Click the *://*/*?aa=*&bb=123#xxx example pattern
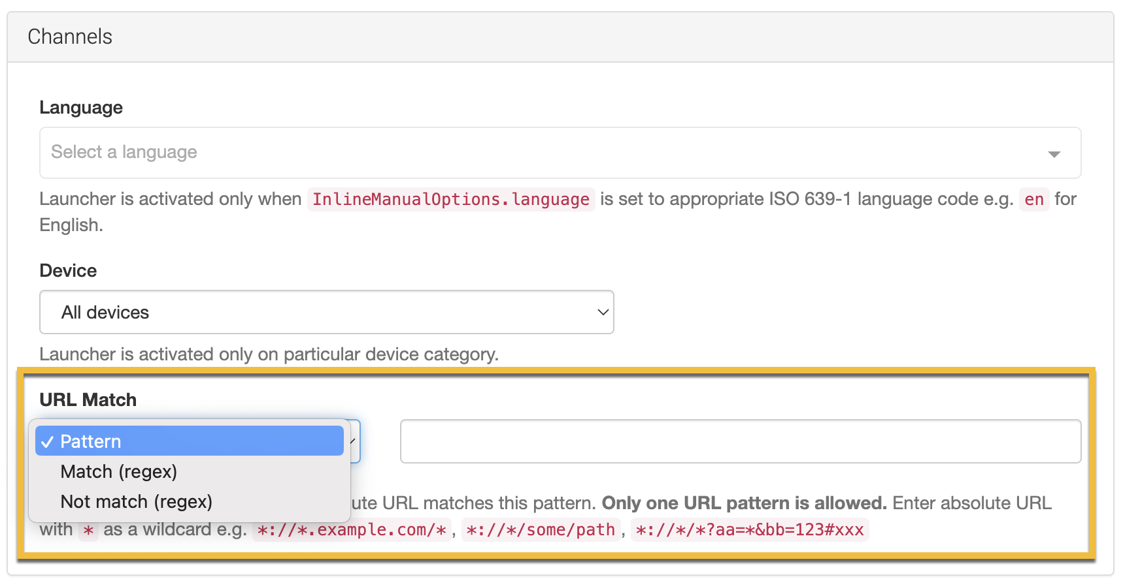1123x581 pixels. pyautogui.click(x=749, y=529)
